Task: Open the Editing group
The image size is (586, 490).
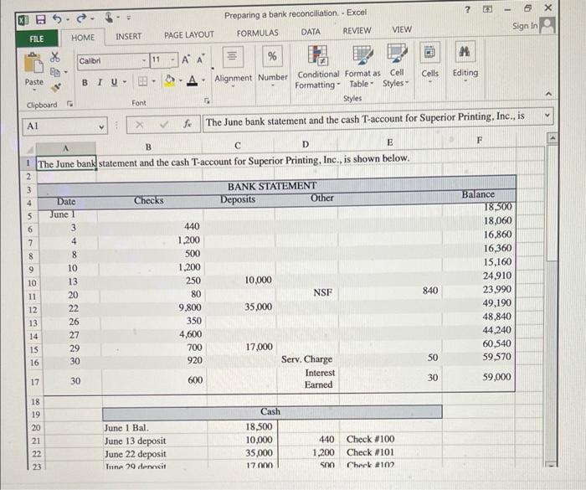Action: [x=465, y=62]
